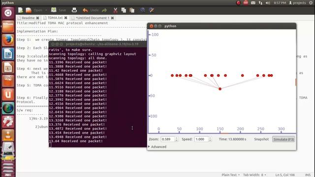The width and height of the screenshot is (315, 177).
Task: Click the New document icon in gedit toolbar
Action: click(20, 10)
